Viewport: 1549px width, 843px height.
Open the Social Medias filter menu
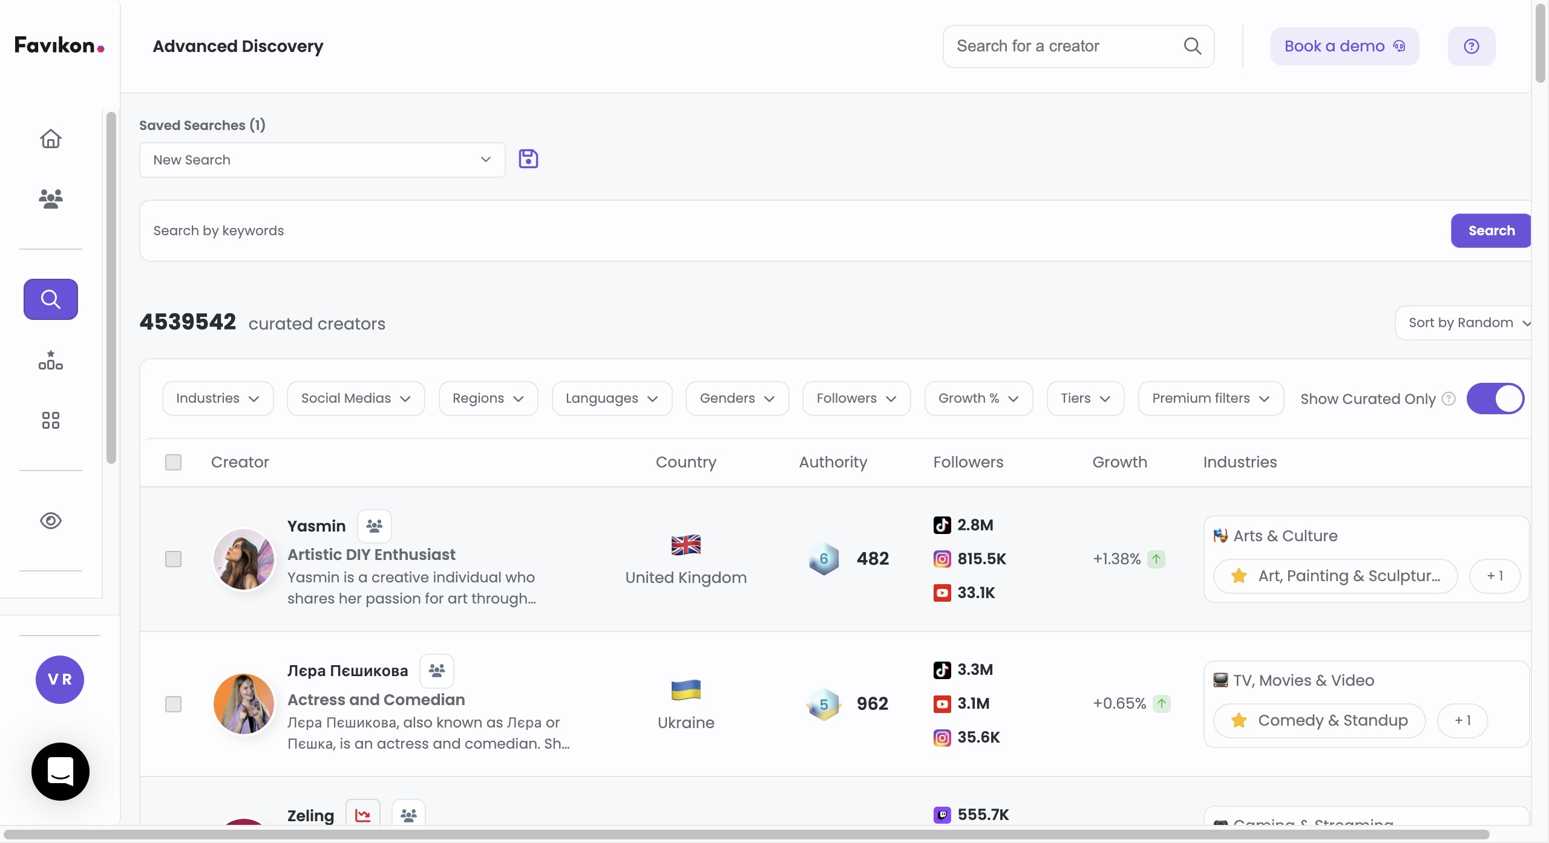click(x=356, y=399)
